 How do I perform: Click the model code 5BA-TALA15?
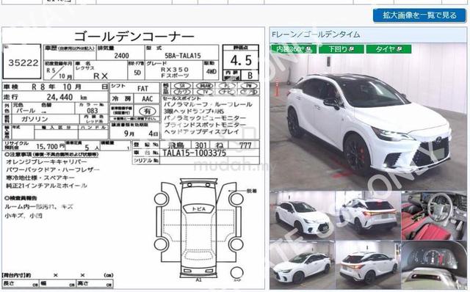pyautogui.click(x=183, y=56)
